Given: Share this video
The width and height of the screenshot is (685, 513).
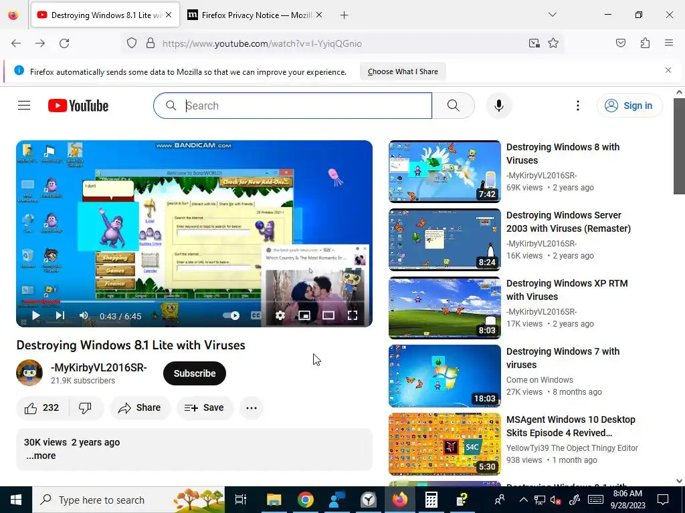Looking at the screenshot, I should [140, 408].
